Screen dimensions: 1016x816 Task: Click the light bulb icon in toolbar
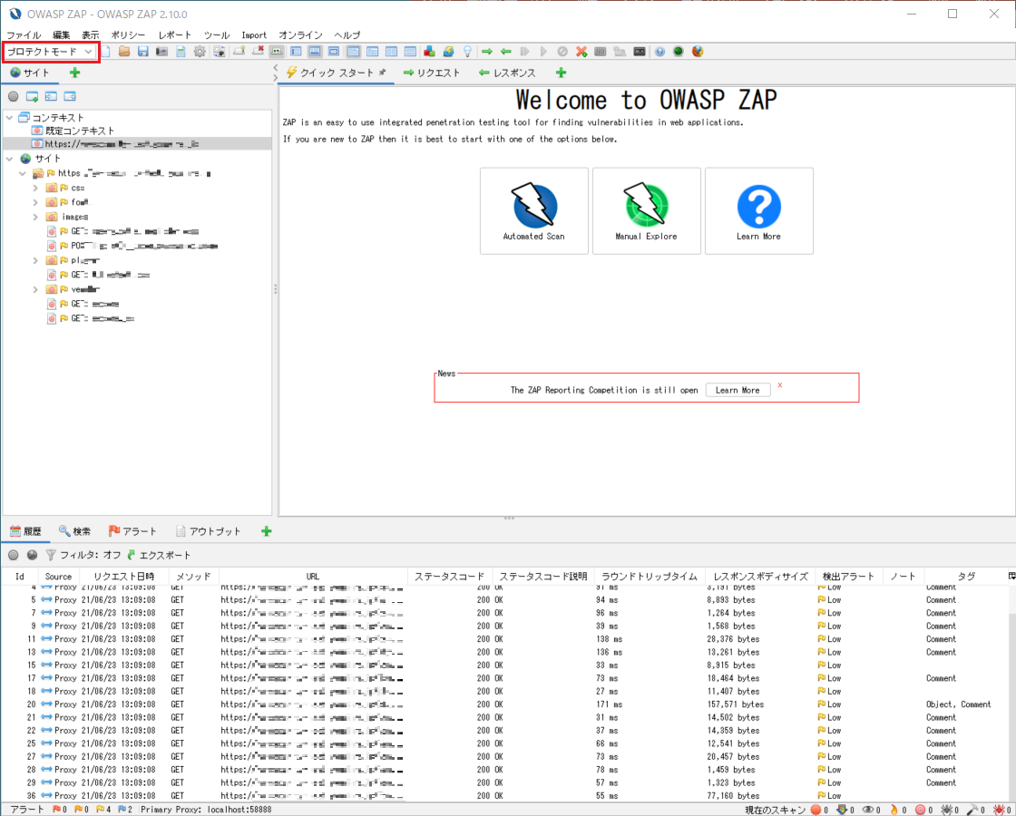(x=466, y=52)
